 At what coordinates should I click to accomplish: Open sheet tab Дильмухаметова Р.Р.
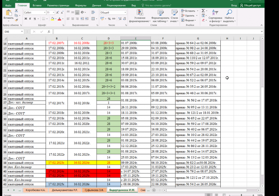click(x=65, y=190)
